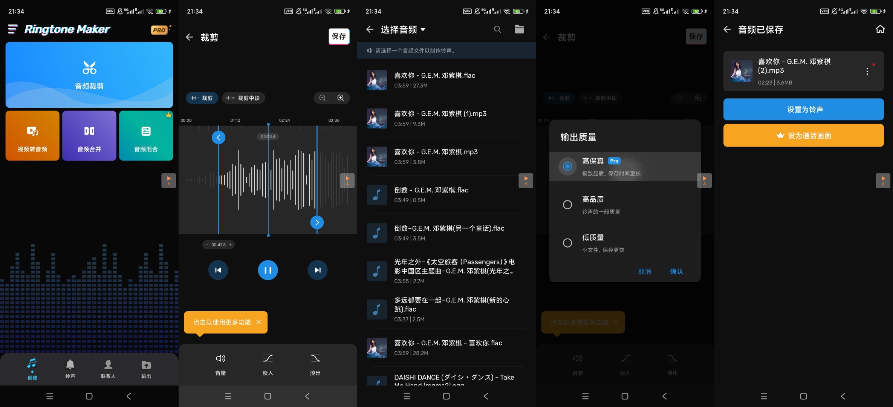The height and width of the screenshot is (407, 893).
Task: Select the 淡出 (fade out) effect
Action: (315, 364)
